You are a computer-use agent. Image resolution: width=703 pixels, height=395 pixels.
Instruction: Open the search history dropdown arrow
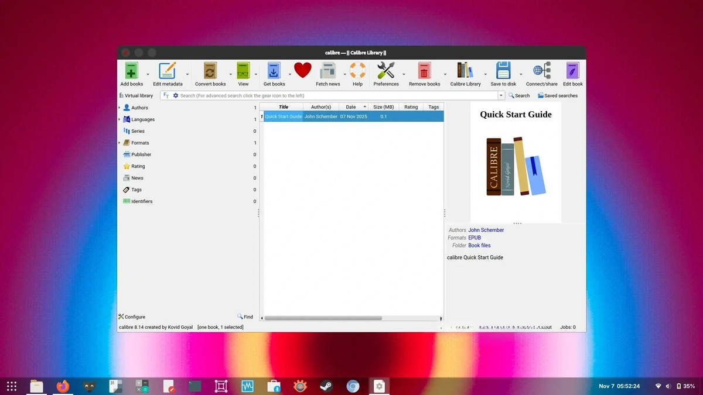pos(501,95)
